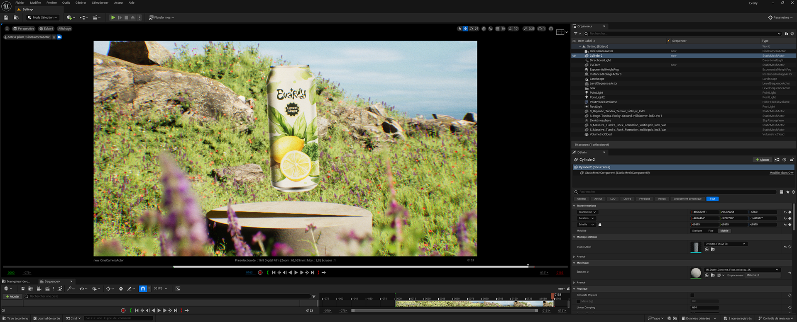Open the Générer menu
The width and height of the screenshot is (797, 322).
[81, 2]
